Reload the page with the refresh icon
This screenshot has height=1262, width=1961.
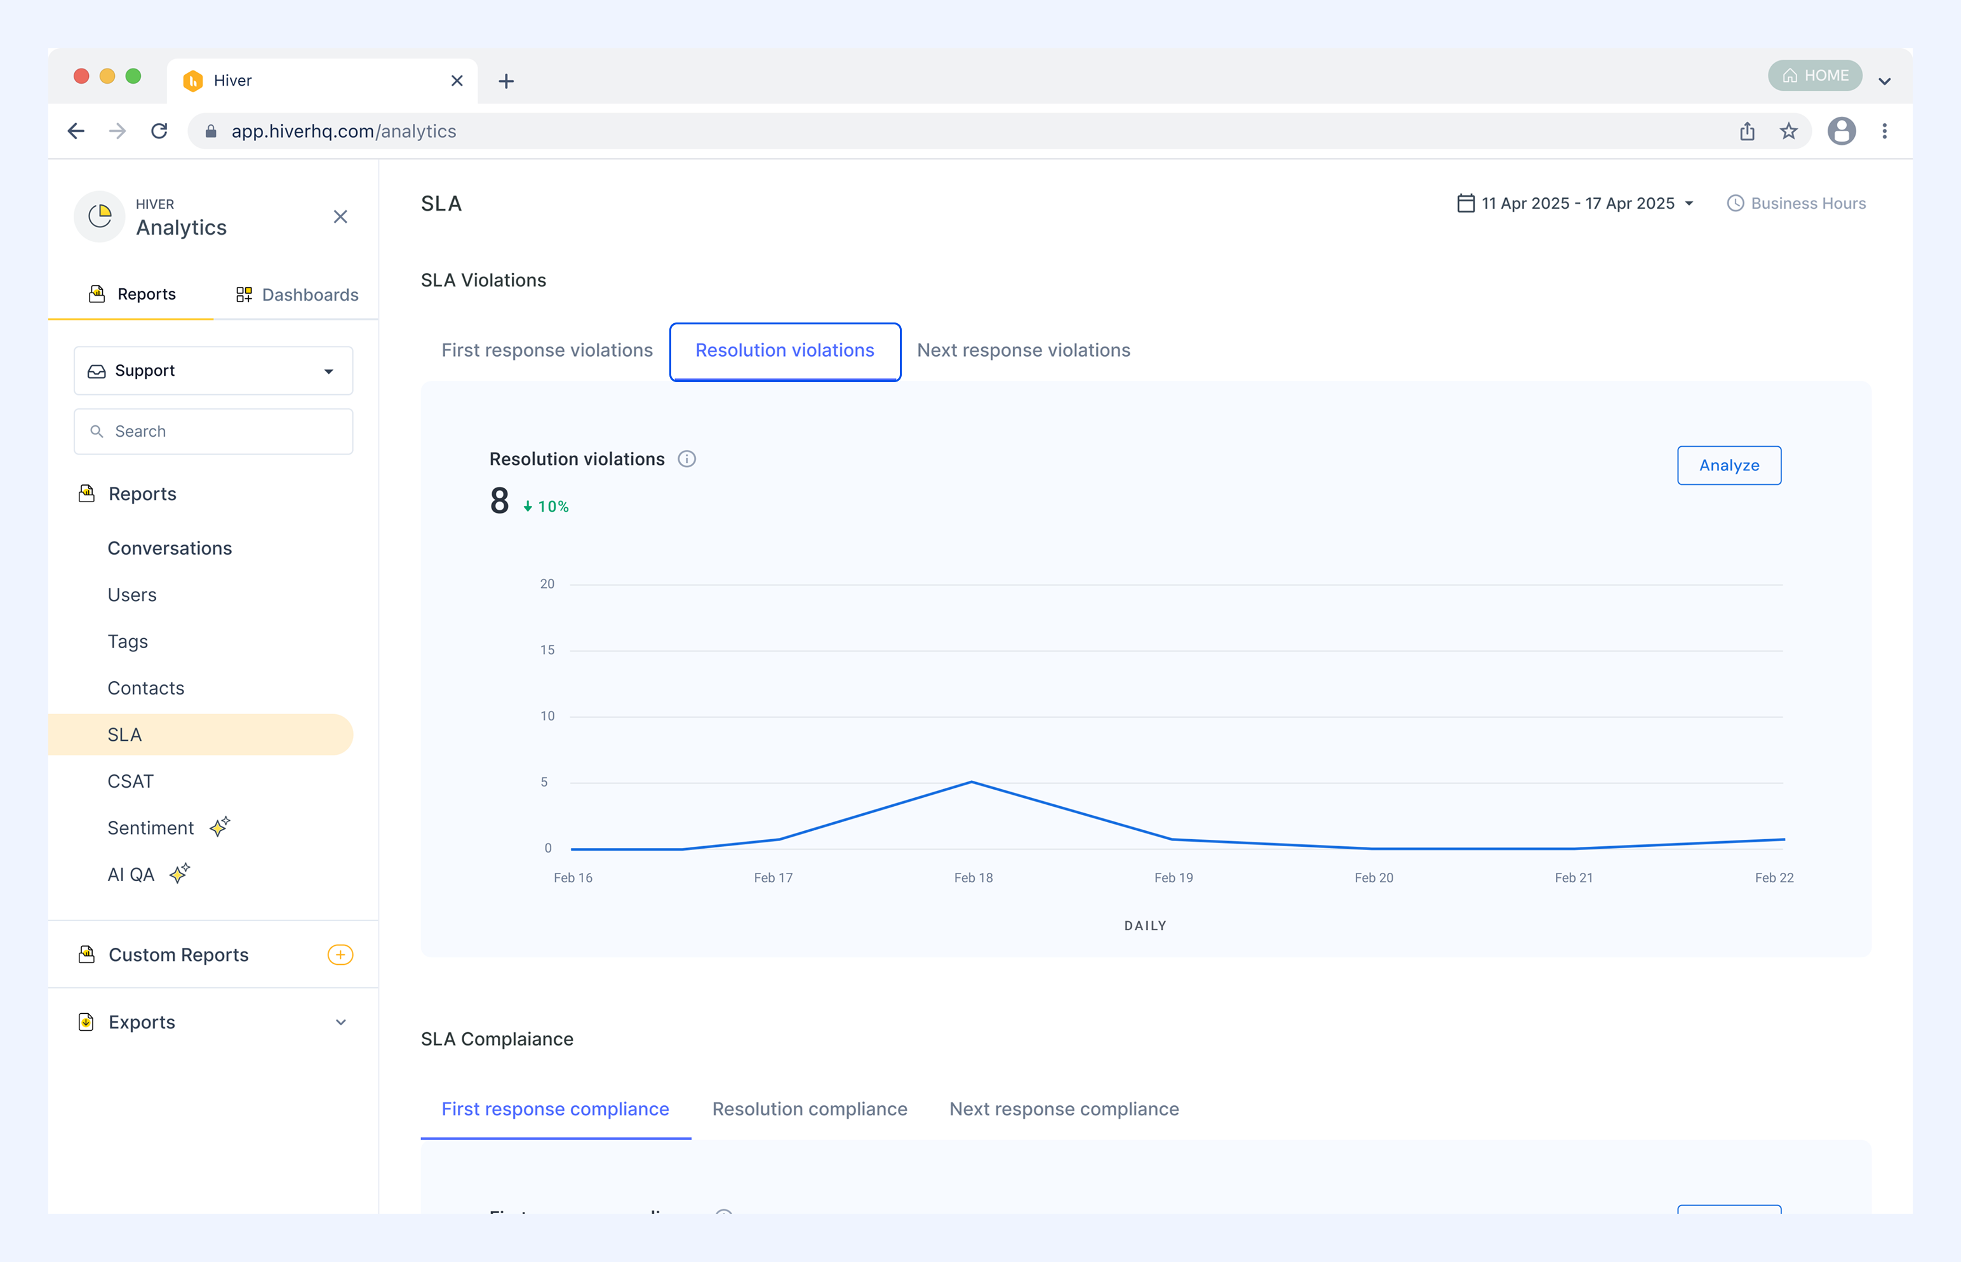click(159, 131)
